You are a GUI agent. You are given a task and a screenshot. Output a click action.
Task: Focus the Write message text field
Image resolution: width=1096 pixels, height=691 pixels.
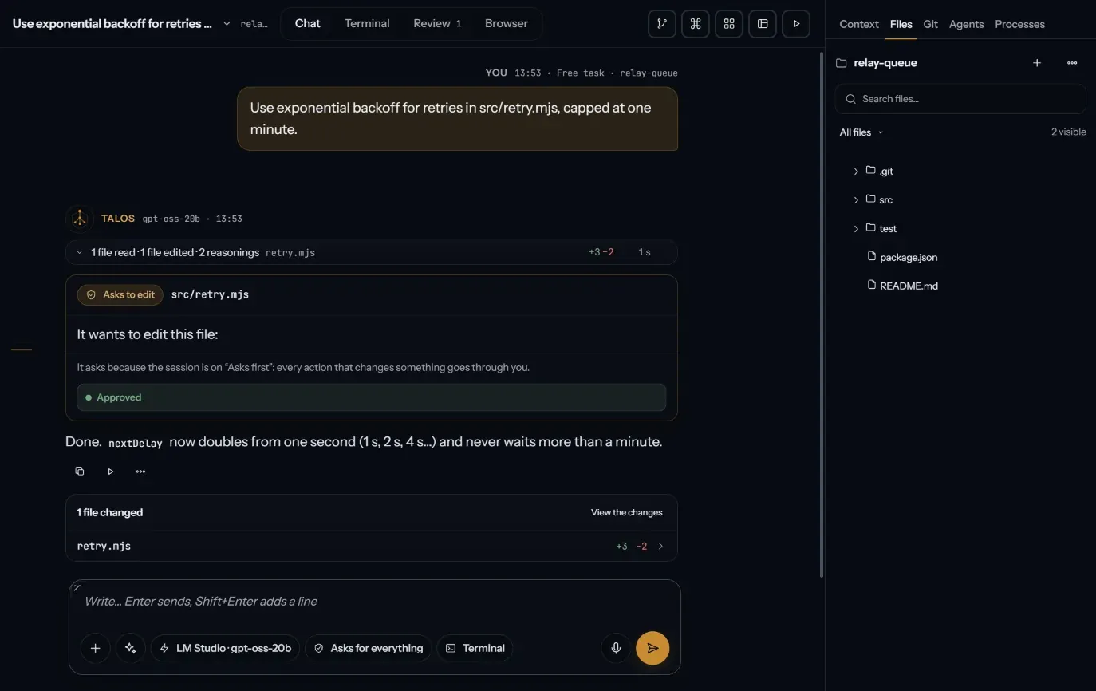[x=375, y=602]
